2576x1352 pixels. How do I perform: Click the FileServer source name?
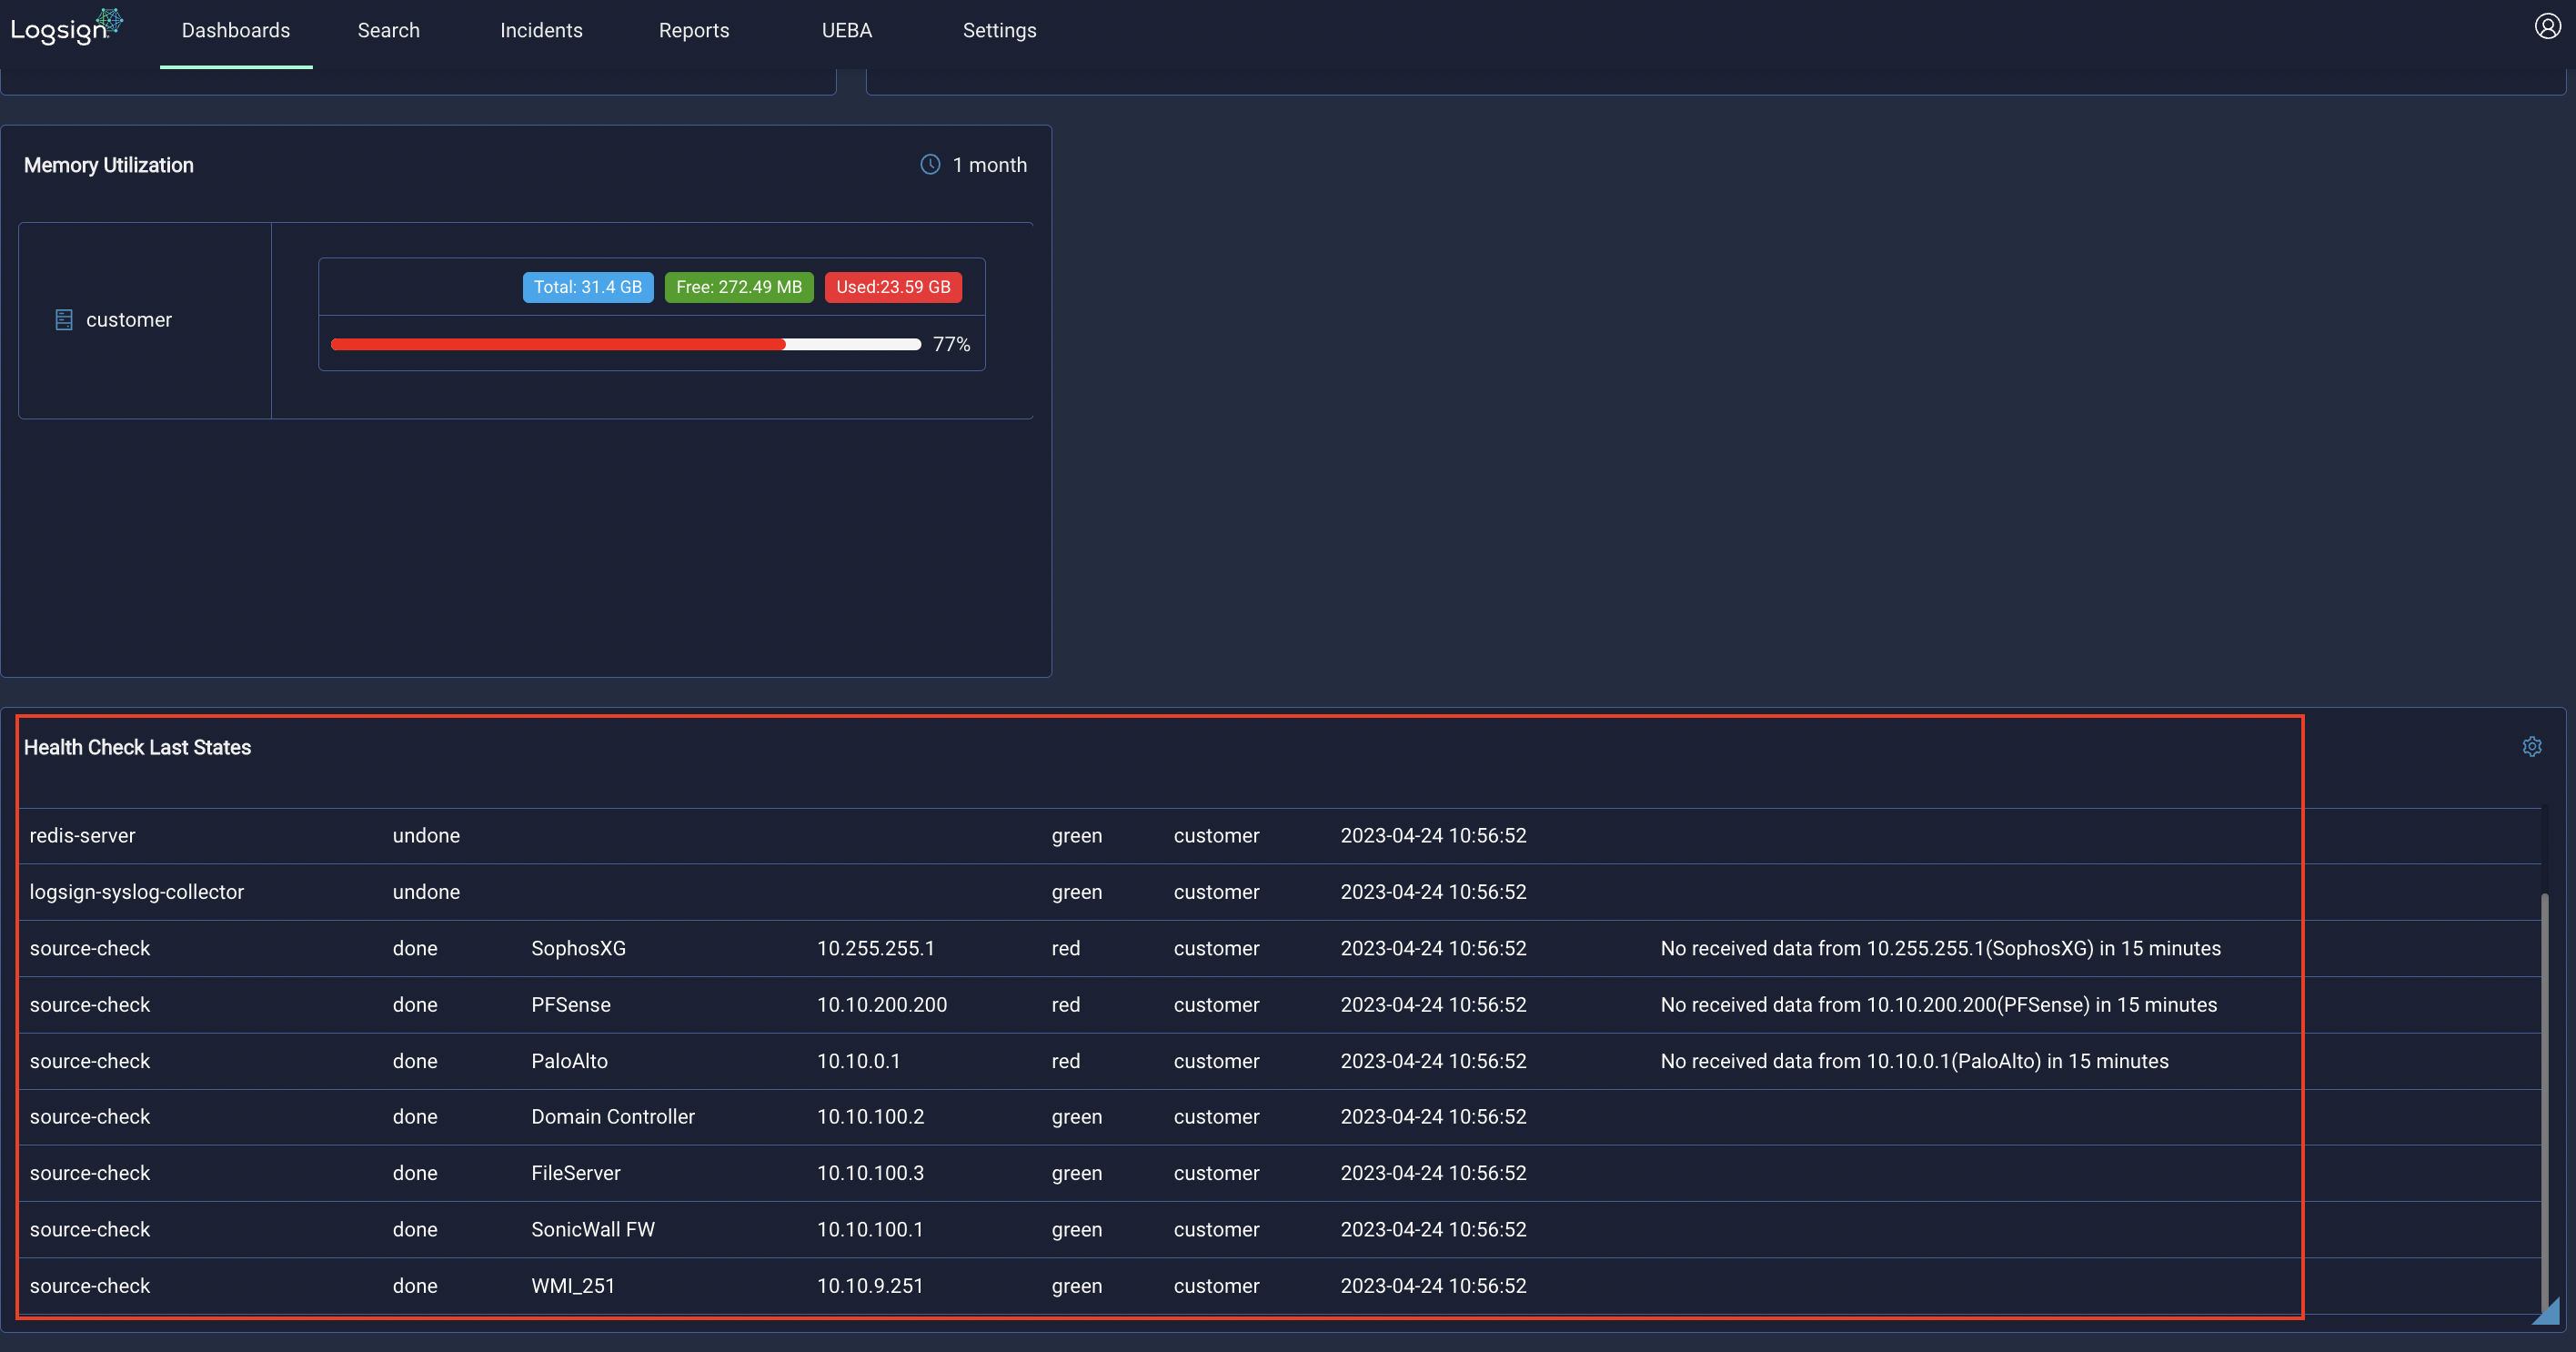tap(576, 1173)
